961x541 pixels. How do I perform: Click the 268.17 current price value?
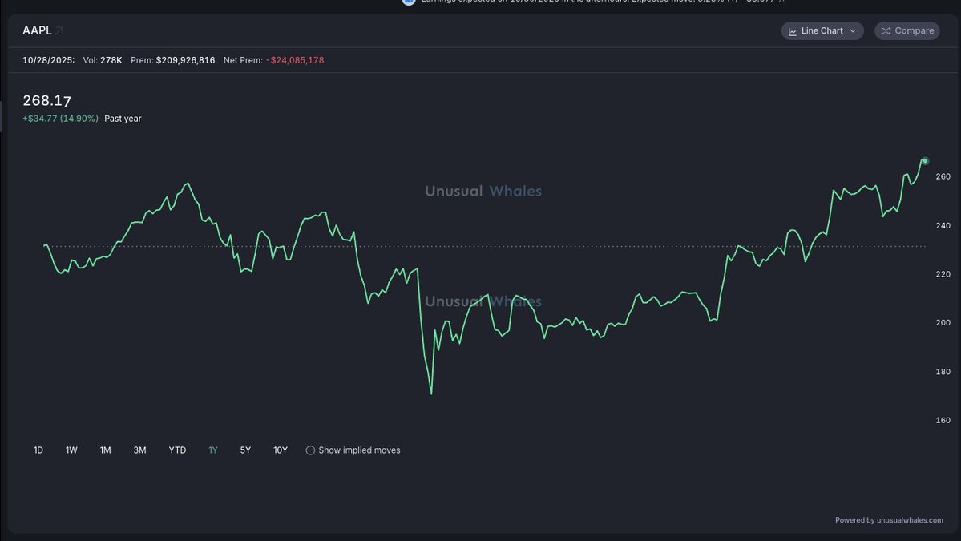point(46,100)
